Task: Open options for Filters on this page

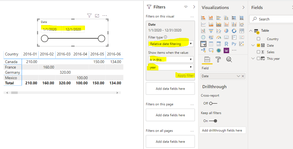Action: pyautogui.click(x=192, y=105)
